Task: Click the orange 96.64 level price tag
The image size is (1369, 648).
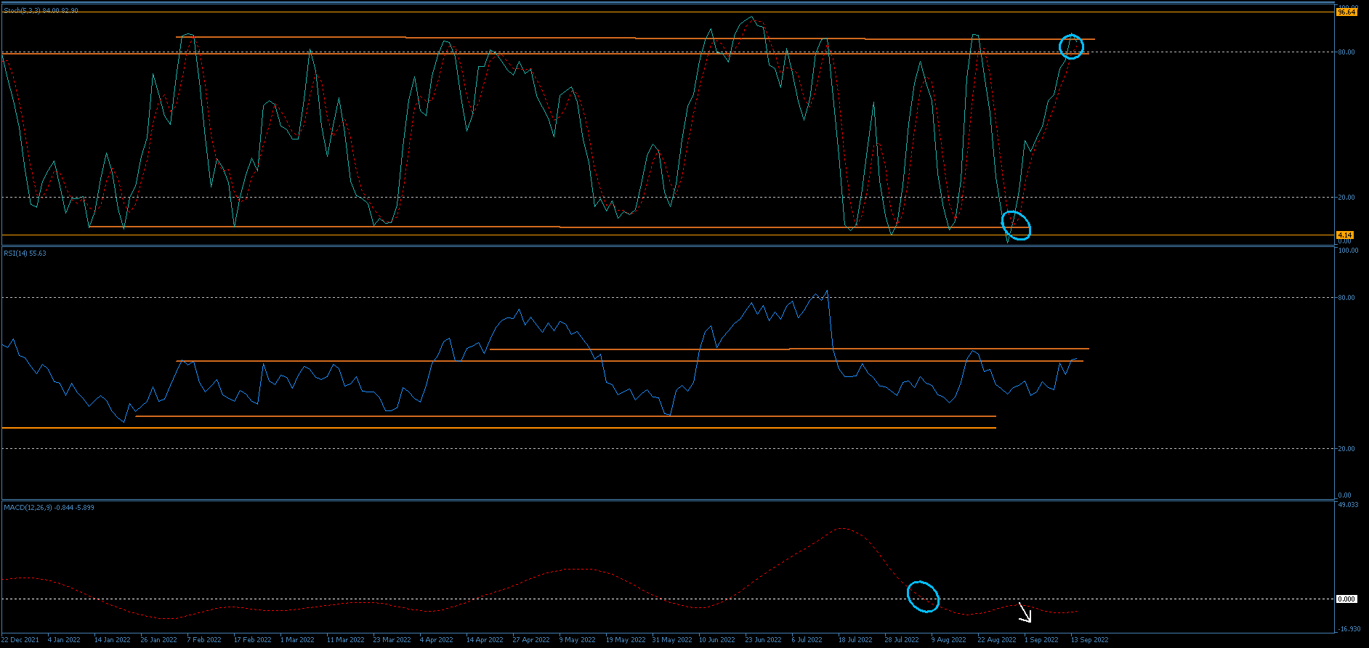Action: click(x=1346, y=12)
